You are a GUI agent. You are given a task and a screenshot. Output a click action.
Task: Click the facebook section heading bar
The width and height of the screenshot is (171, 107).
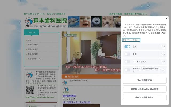91,77
